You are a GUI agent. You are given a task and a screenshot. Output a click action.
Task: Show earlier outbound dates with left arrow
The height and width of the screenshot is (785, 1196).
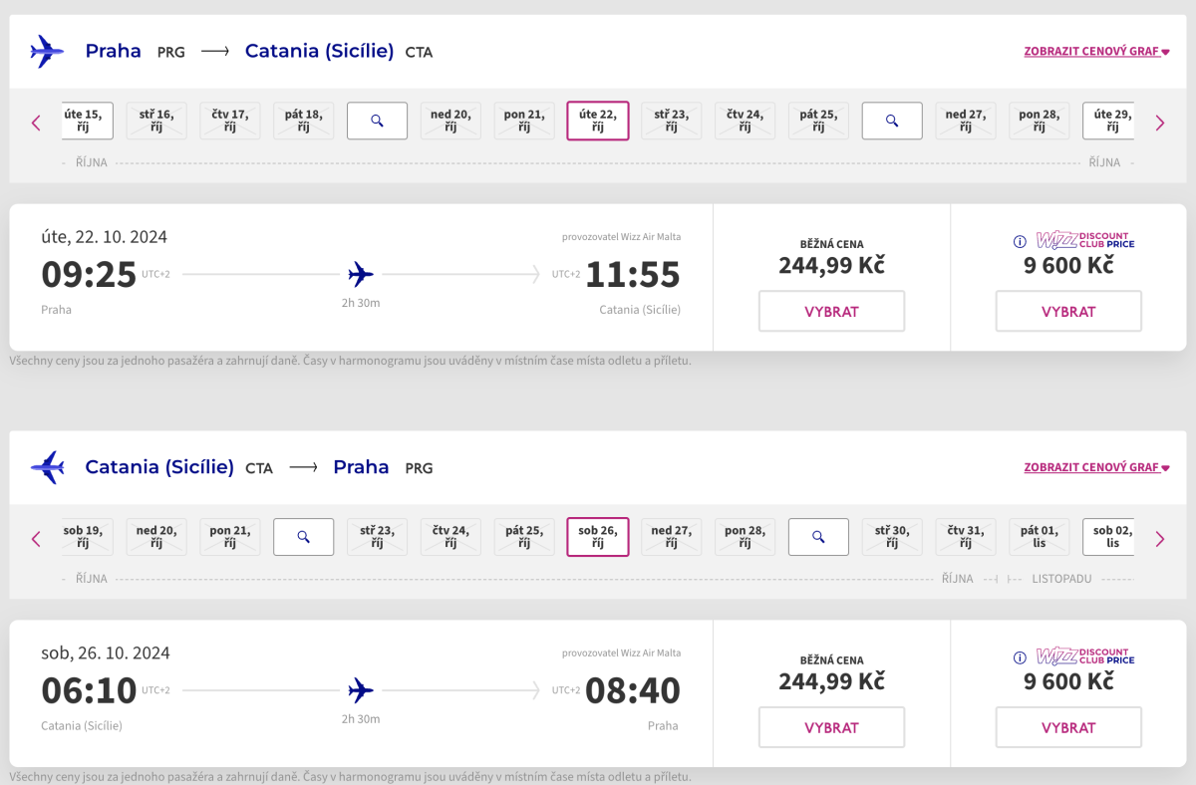tap(36, 123)
